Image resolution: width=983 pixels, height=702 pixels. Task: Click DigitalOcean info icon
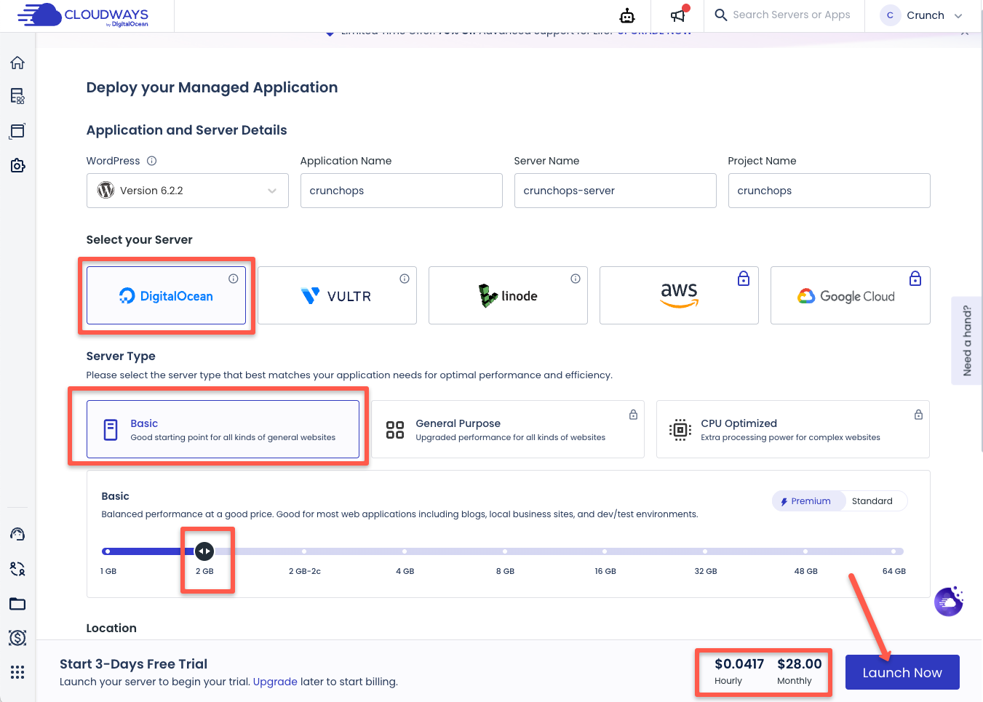click(233, 279)
